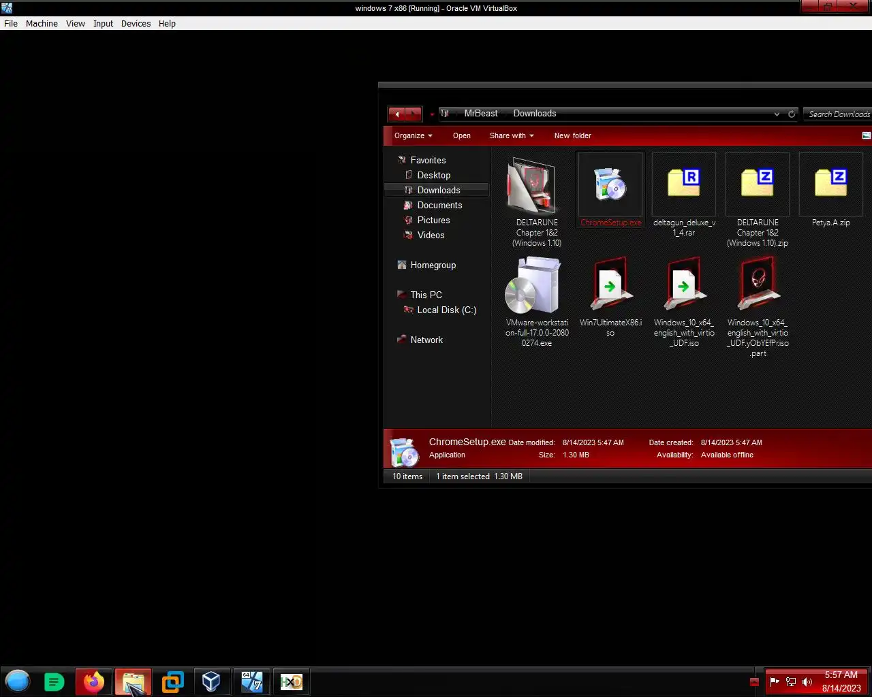Click the change view icon in toolbar
This screenshot has height=697, width=872.
pyautogui.click(x=866, y=135)
